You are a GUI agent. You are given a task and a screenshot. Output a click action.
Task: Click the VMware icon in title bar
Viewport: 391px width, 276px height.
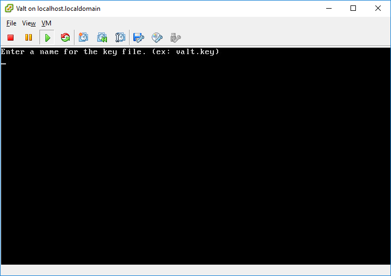9,8
